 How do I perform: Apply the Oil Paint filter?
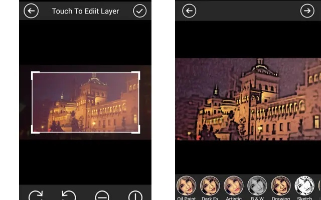[186, 185]
